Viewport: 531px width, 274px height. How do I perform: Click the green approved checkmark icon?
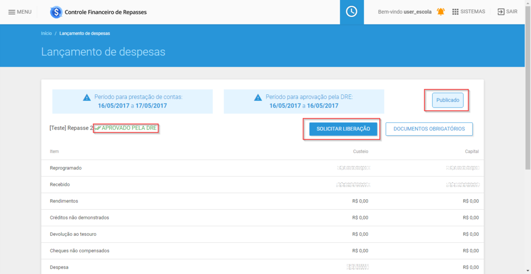[98, 128]
